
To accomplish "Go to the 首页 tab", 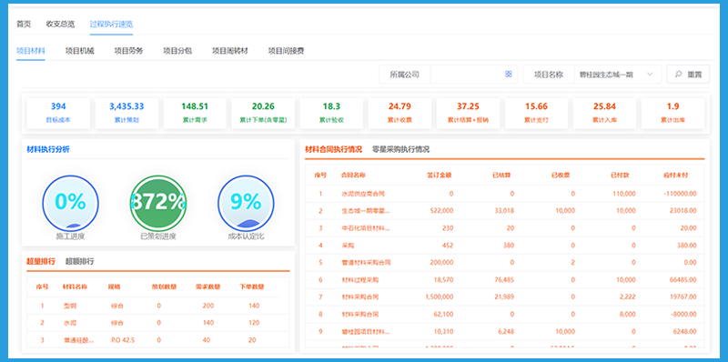I will pos(24,25).
